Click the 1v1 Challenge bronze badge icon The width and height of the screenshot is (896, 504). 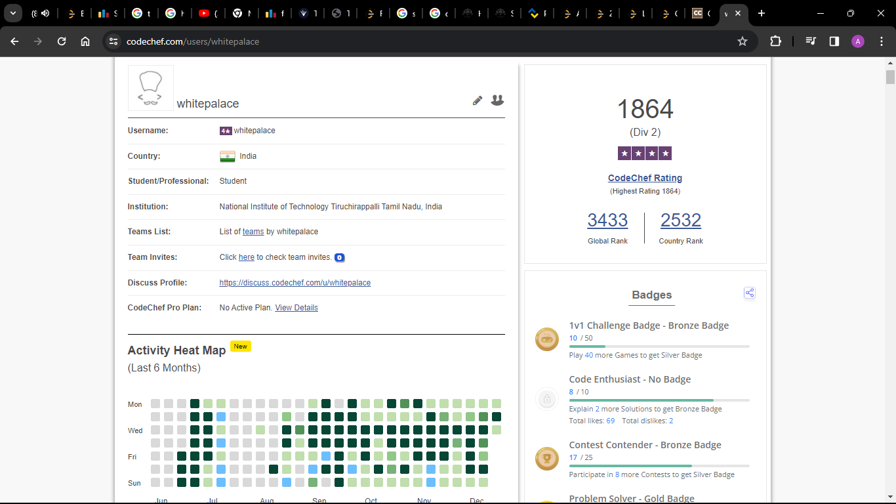pos(547,340)
